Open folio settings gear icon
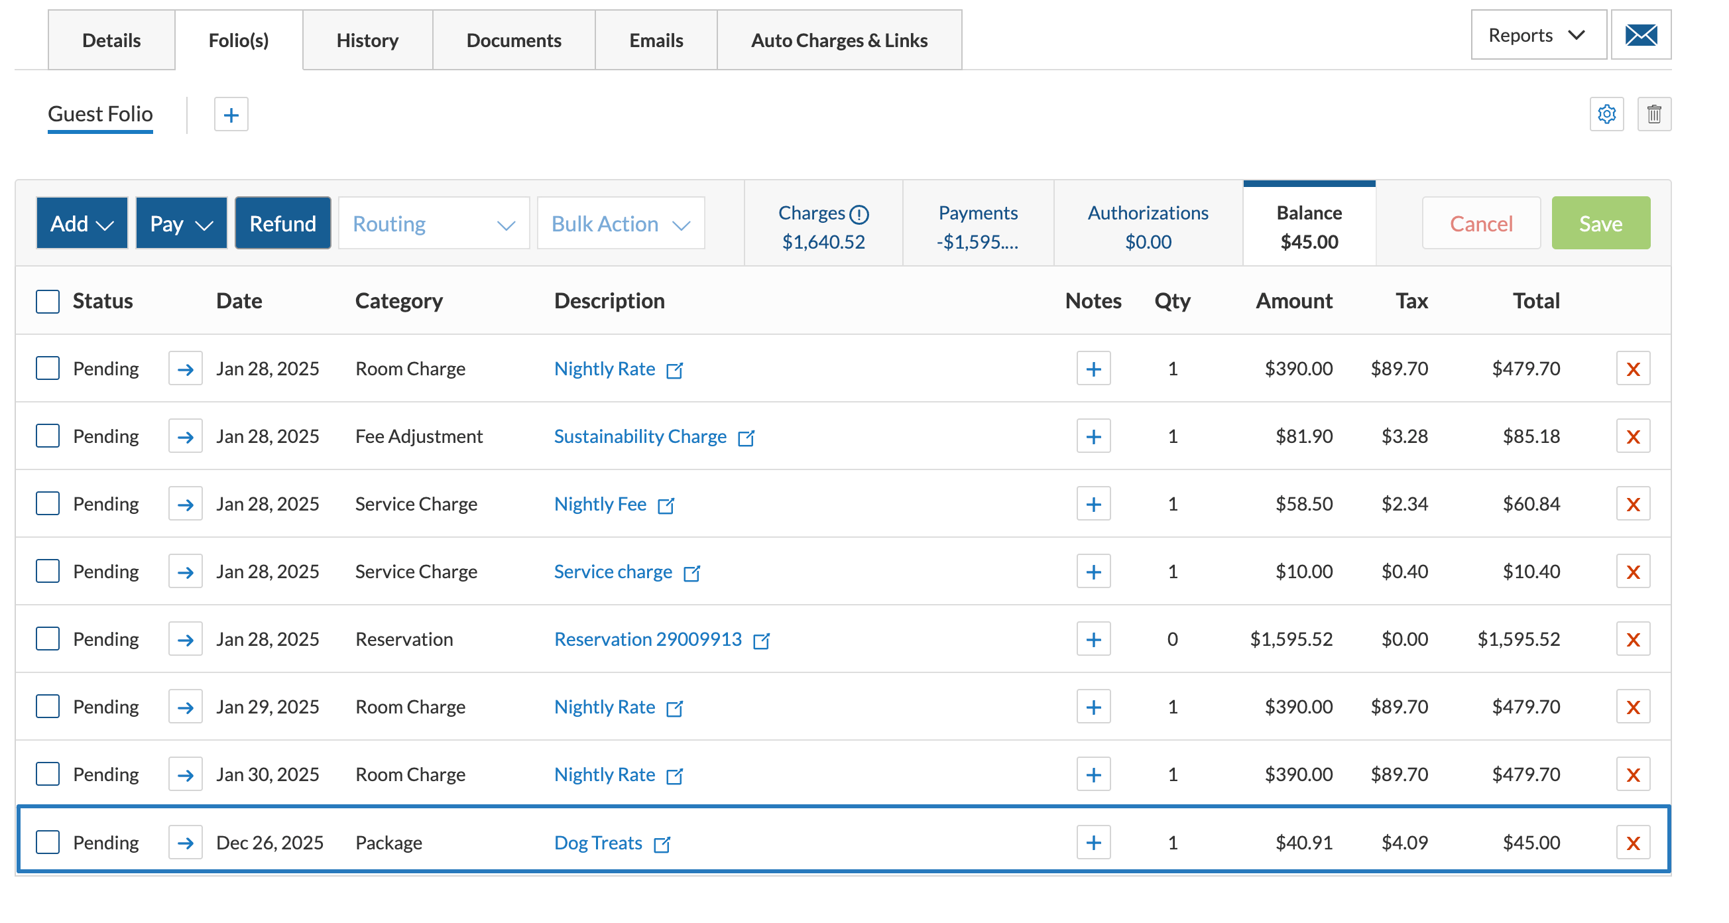The image size is (1729, 923). pos(1606,114)
